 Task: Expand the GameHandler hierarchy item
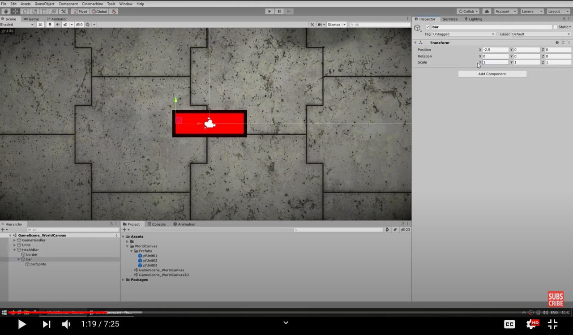pyautogui.click(x=14, y=240)
